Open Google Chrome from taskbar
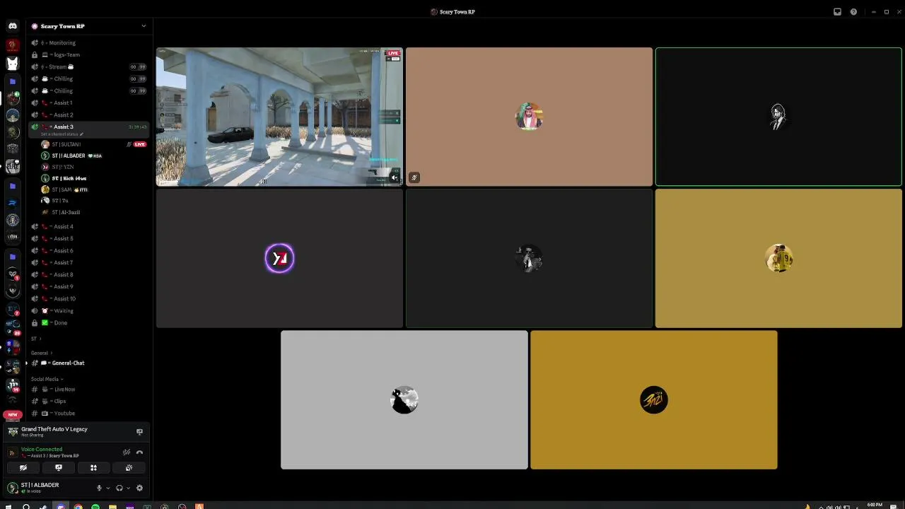 pos(78,506)
